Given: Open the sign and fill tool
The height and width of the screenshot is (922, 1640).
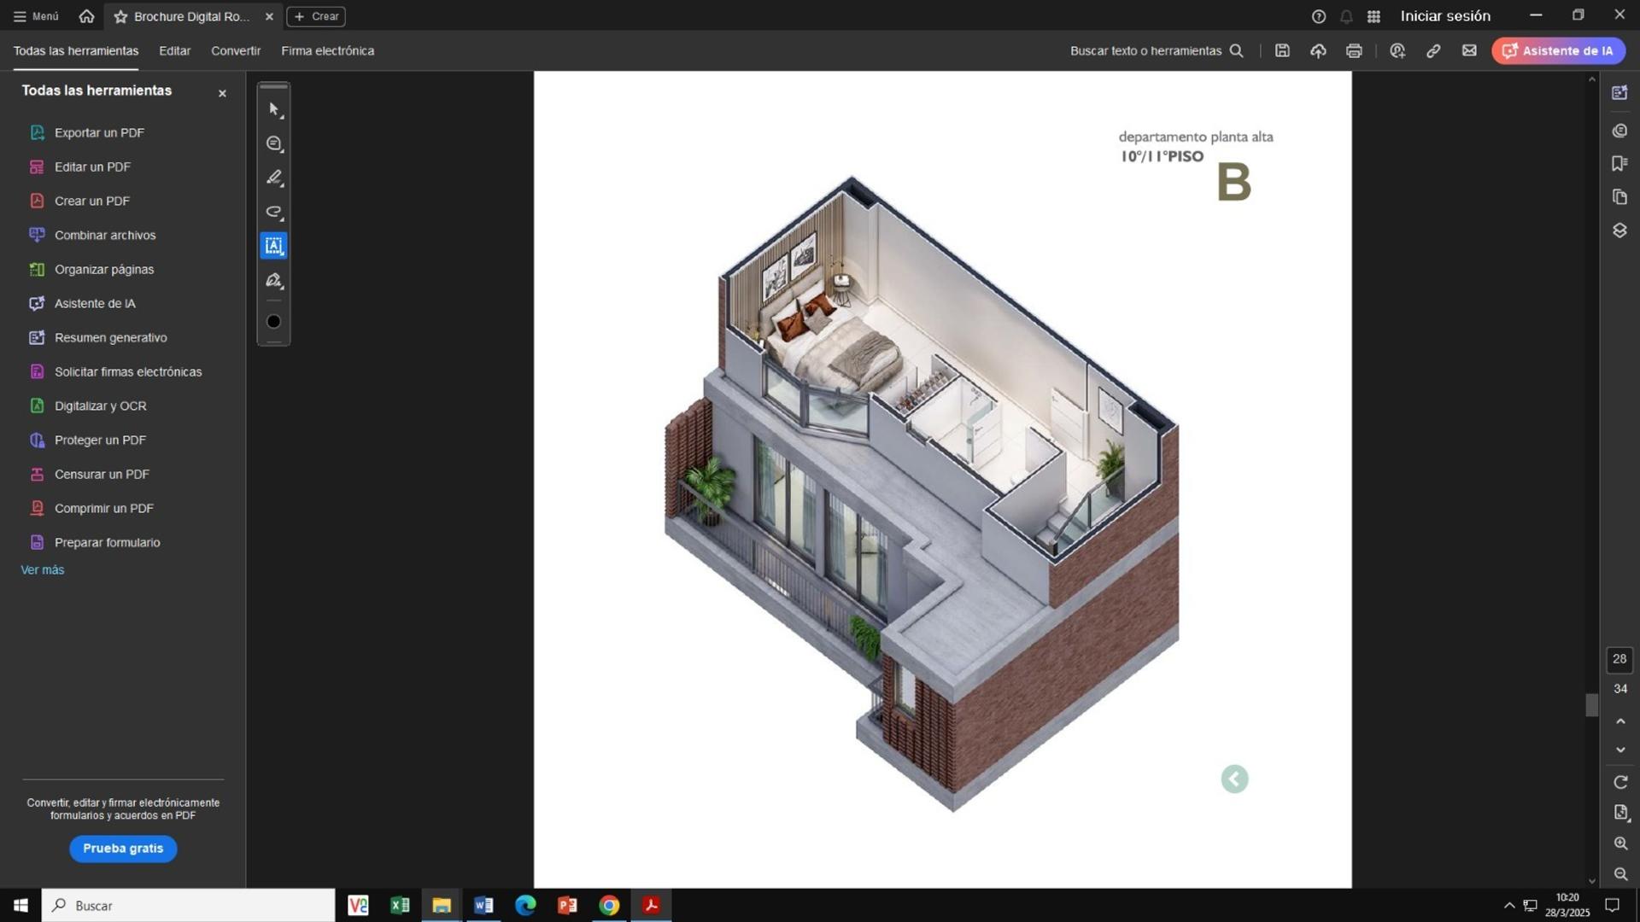Looking at the screenshot, I should [x=273, y=280].
